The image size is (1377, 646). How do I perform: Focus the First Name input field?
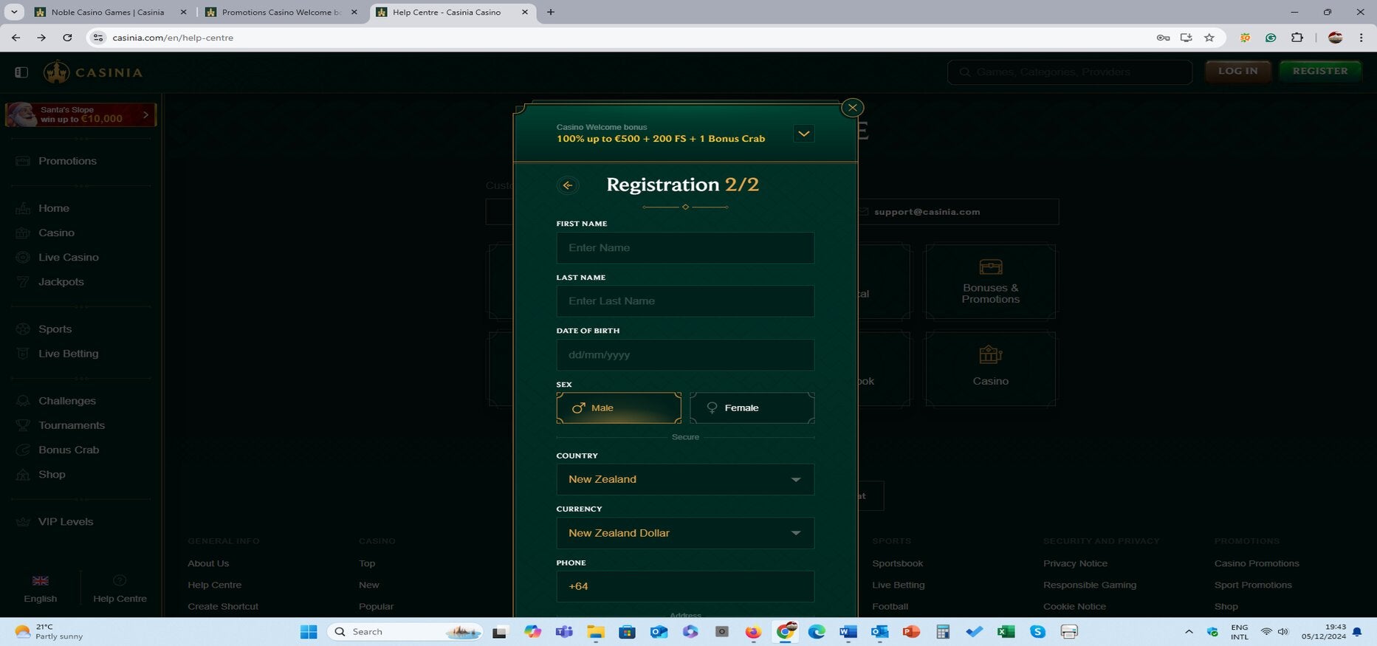click(685, 248)
